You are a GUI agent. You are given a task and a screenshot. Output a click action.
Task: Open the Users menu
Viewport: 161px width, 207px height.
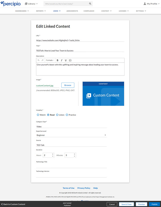[57, 11]
